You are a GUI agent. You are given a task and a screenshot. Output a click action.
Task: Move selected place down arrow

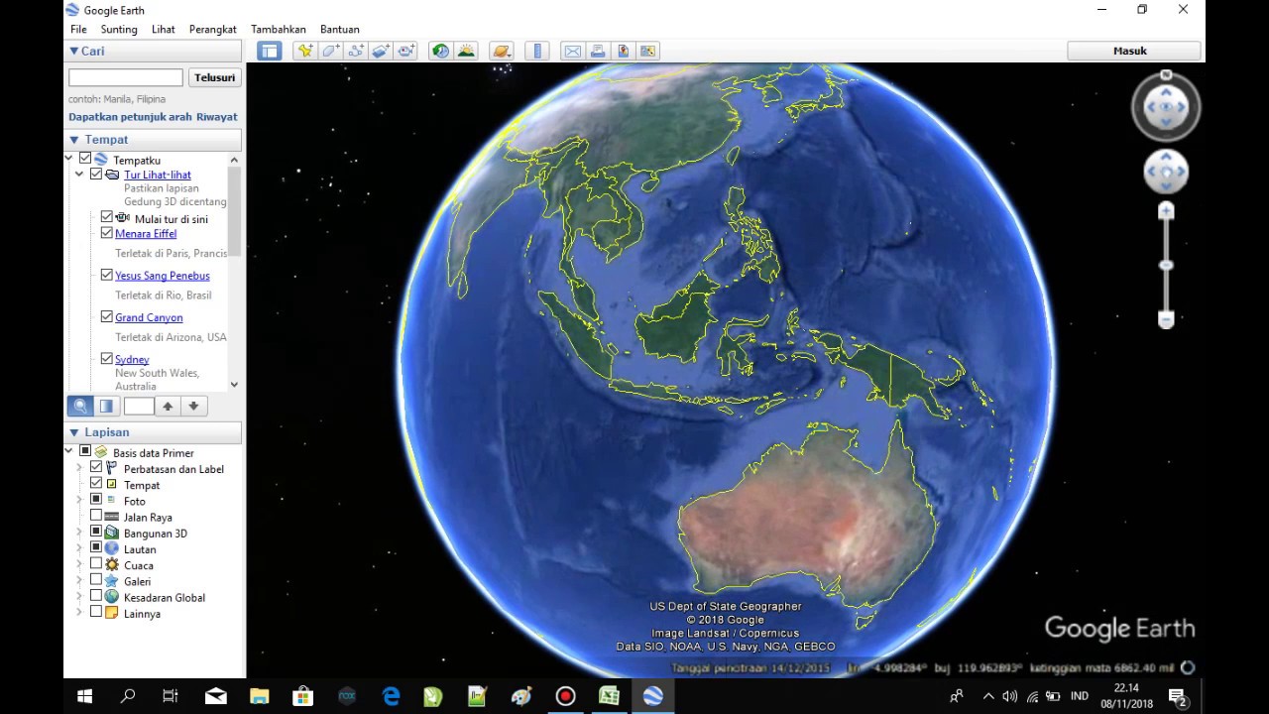click(x=193, y=406)
